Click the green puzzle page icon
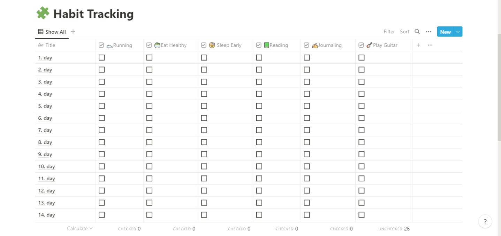 tap(43, 14)
